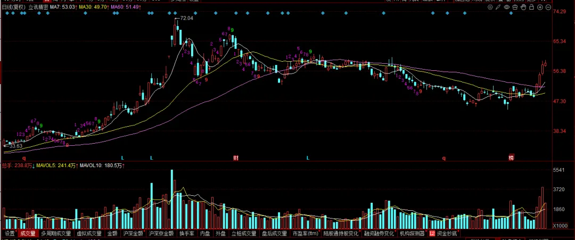Switch to 换手率 tab
The width and height of the screenshot is (575, 240).
point(186,234)
